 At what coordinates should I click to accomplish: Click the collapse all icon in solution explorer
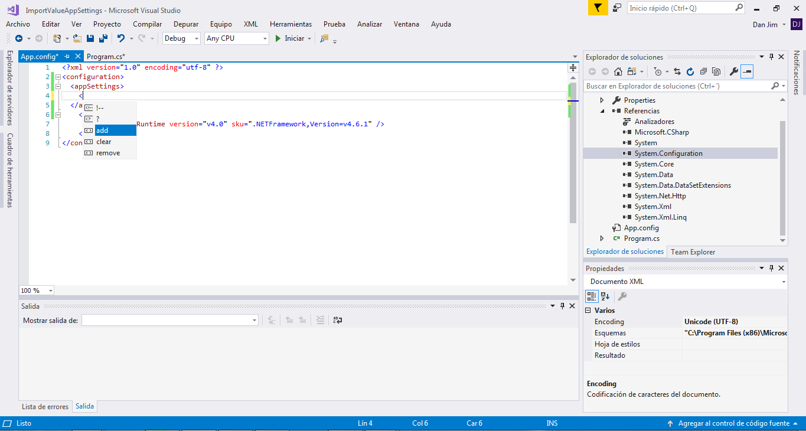(703, 71)
